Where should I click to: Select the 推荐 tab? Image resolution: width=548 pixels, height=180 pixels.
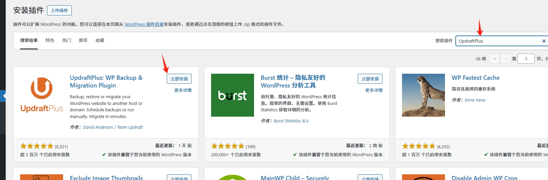click(83, 40)
